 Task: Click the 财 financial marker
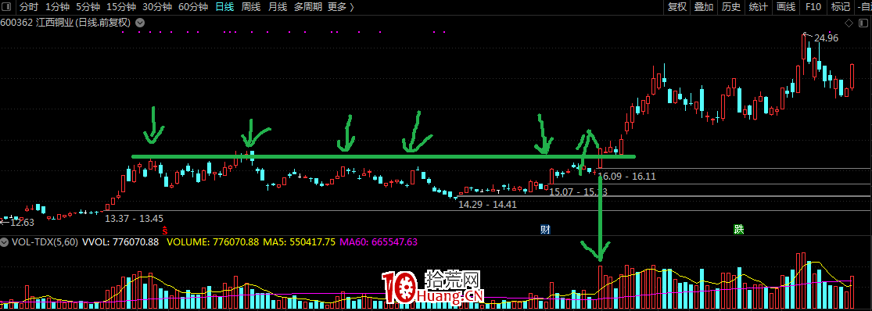tap(546, 230)
